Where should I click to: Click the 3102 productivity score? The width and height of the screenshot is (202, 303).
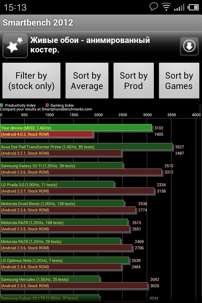point(159,128)
